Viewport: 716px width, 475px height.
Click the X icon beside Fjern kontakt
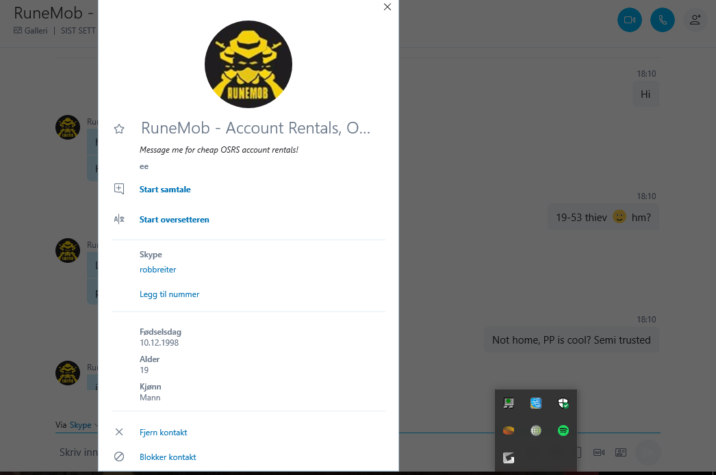pyautogui.click(x=119, y=432)
